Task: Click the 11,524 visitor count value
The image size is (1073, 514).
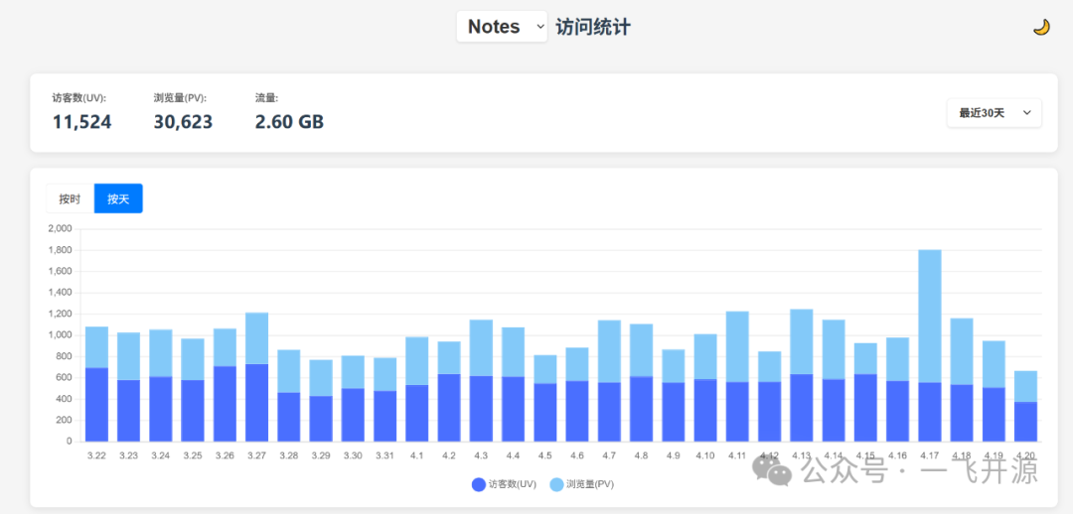Action: [x=82, y=122]
